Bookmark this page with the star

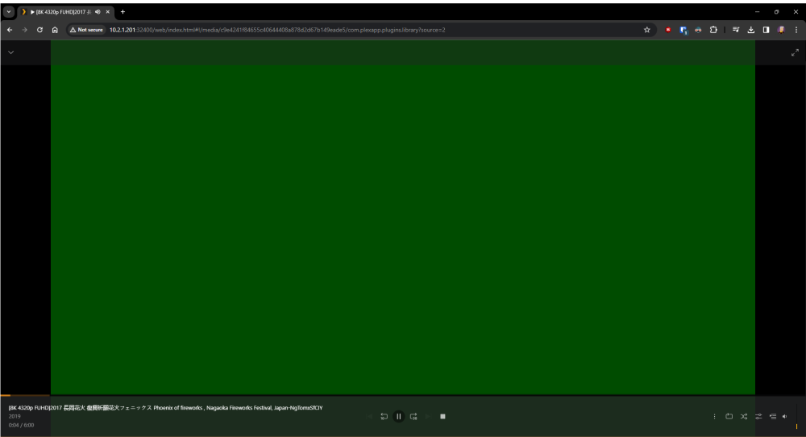pos(646,30)
